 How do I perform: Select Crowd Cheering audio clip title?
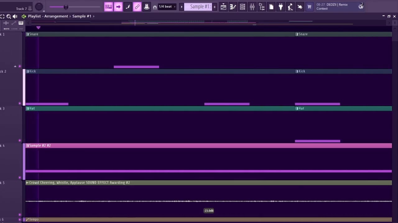(80, 182)
